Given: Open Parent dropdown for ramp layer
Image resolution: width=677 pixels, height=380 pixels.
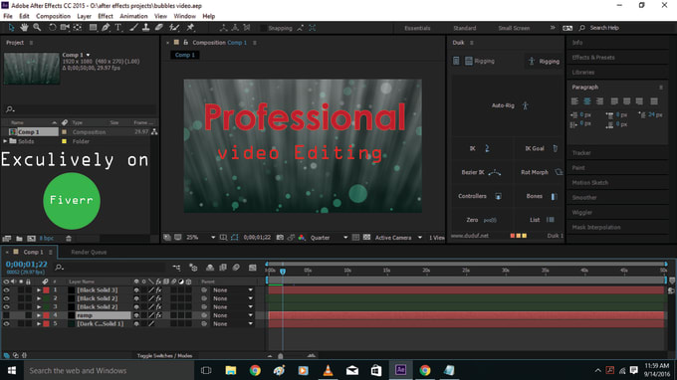Looking at the screenshot, I should [x=232, y=315].
